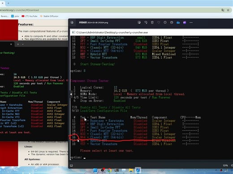Click the Photos app icon on the taskbar
233x174 pixels.
pyautogui.click(x=138, y=170)
